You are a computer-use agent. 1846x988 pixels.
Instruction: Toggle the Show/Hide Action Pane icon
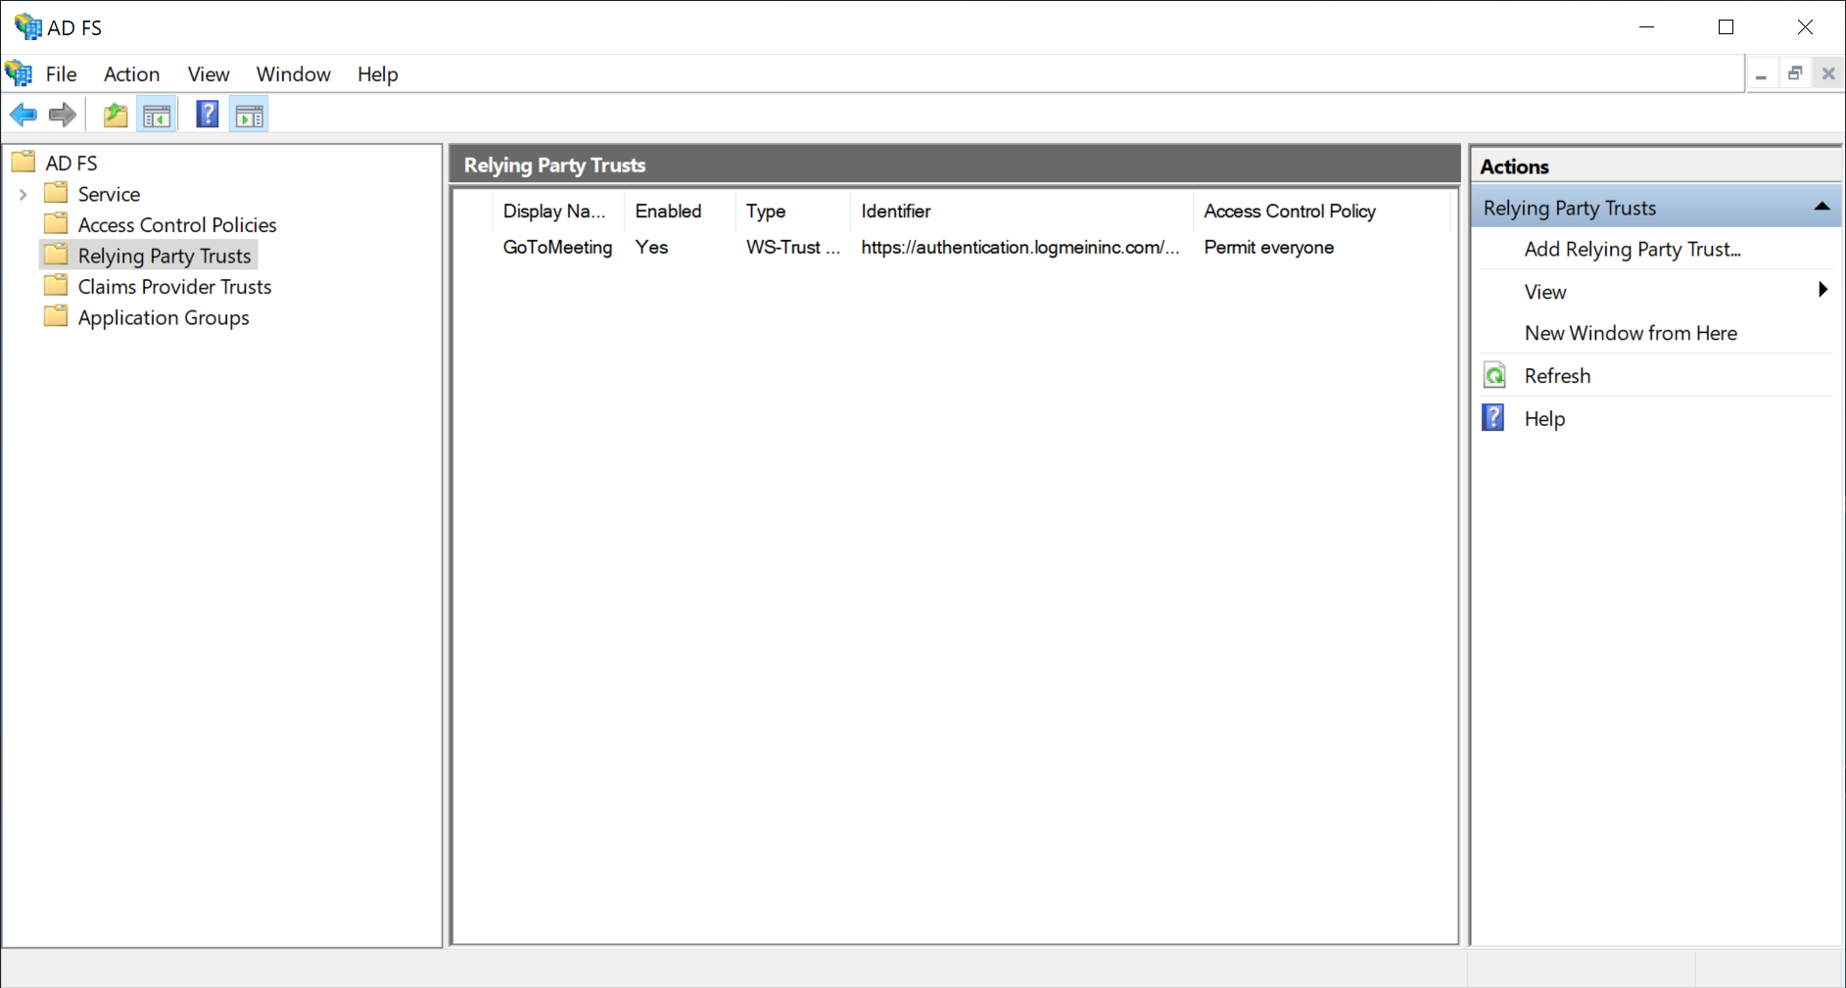(250, 116)
